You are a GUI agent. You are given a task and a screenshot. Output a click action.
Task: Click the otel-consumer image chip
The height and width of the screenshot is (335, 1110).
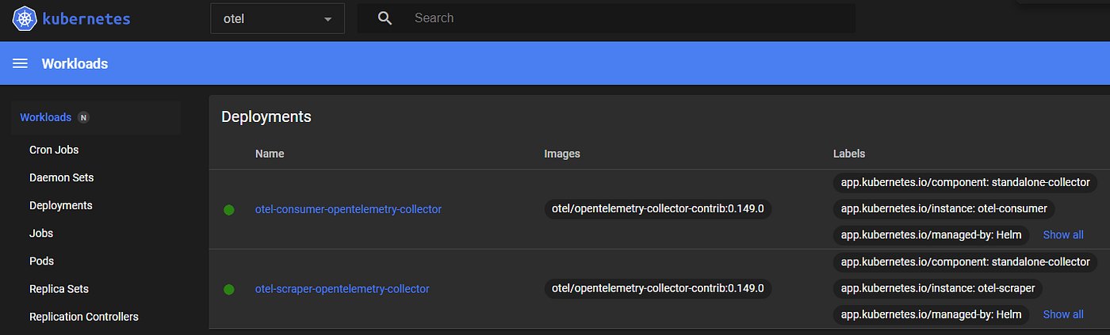point(658,209)
